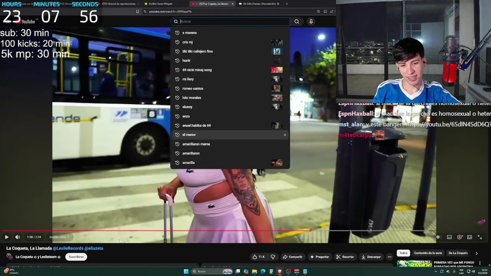
Task: Choose the 'enzo' search suggestion
Action: tap(230, 116)
